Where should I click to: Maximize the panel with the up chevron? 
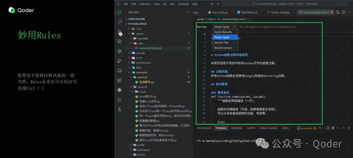pos(343,128)
